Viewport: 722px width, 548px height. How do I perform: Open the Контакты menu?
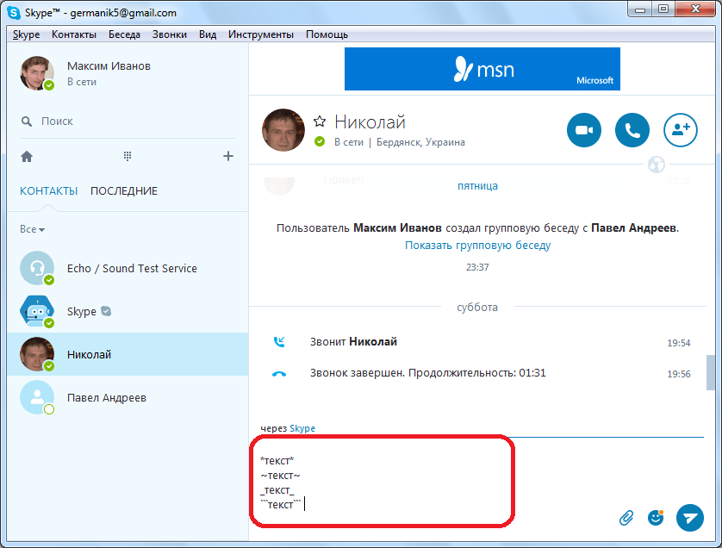click(74, 34)
